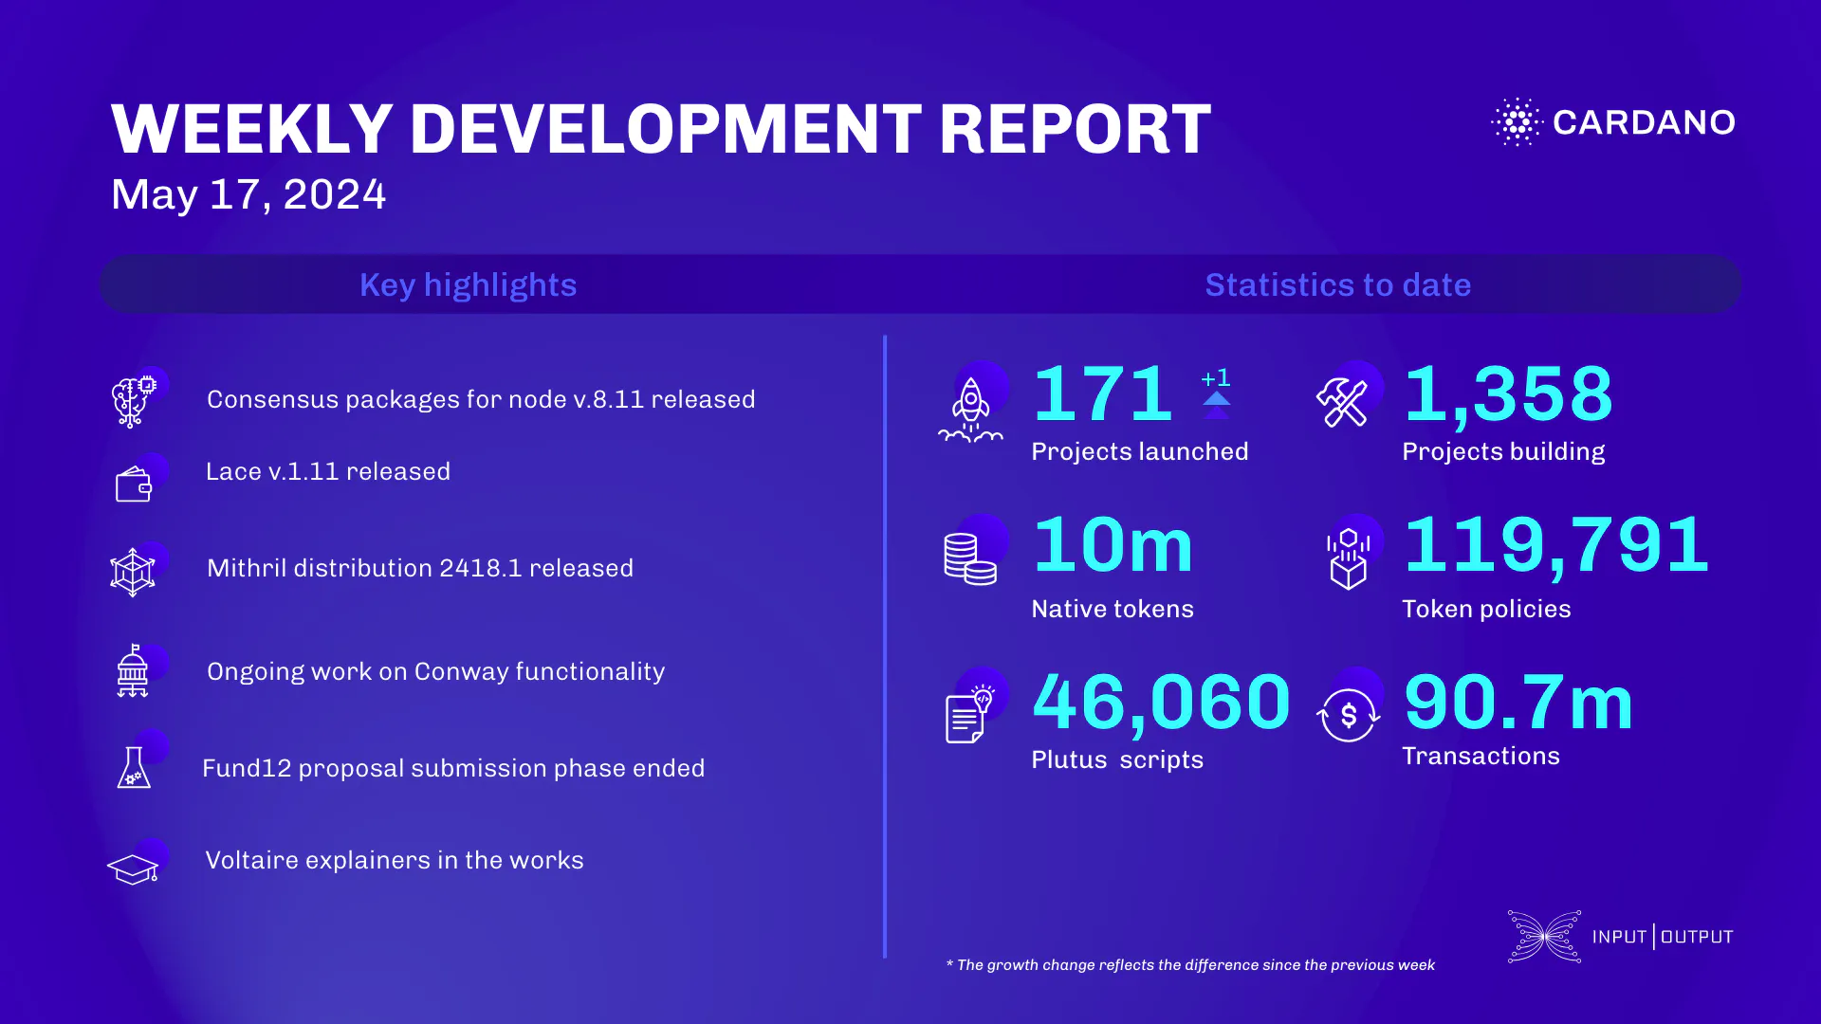Click the growth change footnote text
The width and height of the screenshot is (1821, 1024).
(x=1190, y=964)
